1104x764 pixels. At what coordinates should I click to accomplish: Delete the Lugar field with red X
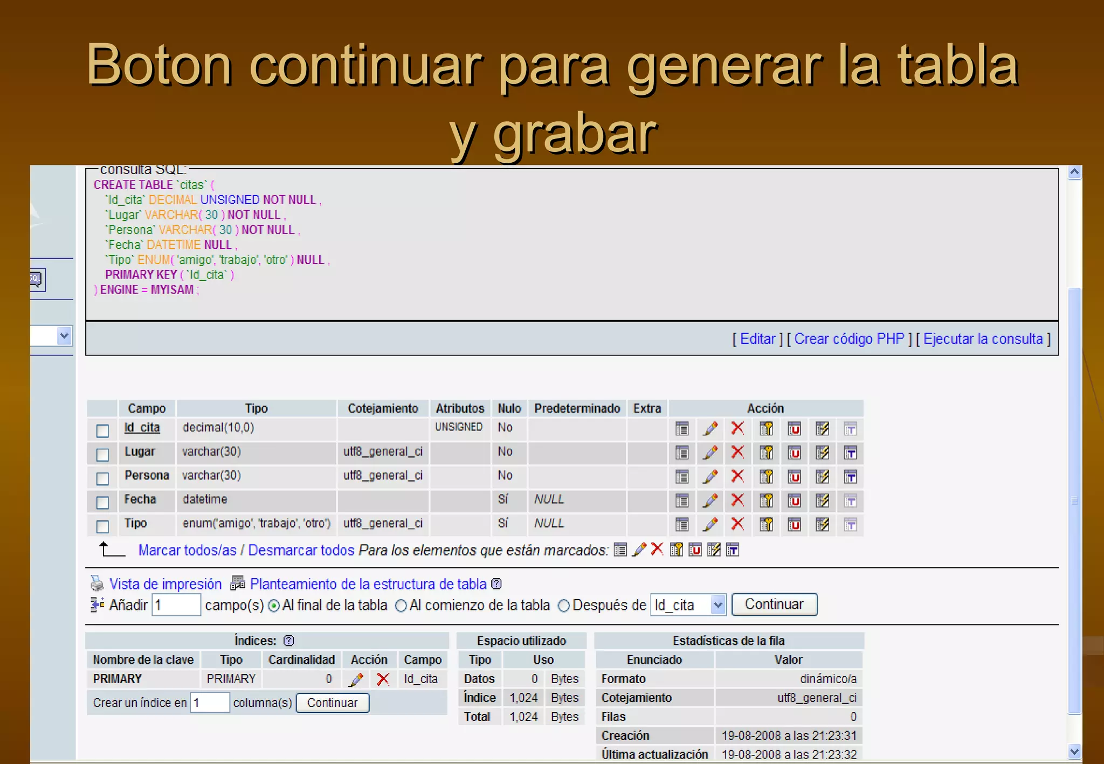pos(737,452)
